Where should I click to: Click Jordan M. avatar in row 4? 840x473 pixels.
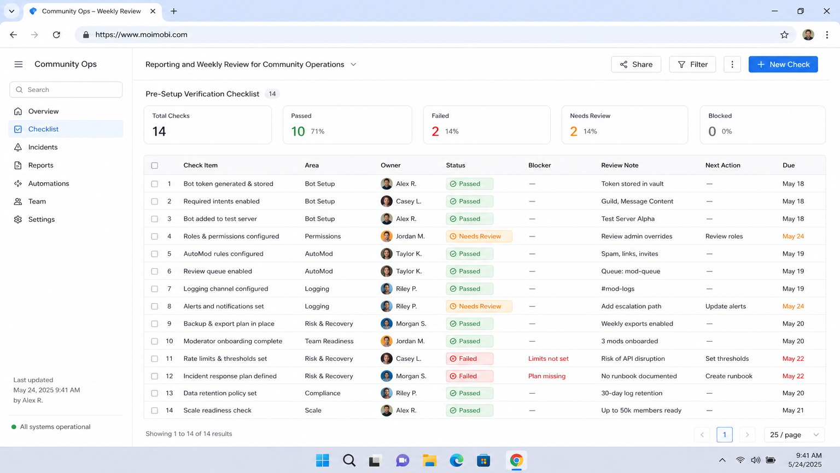(x=387, y=236)
